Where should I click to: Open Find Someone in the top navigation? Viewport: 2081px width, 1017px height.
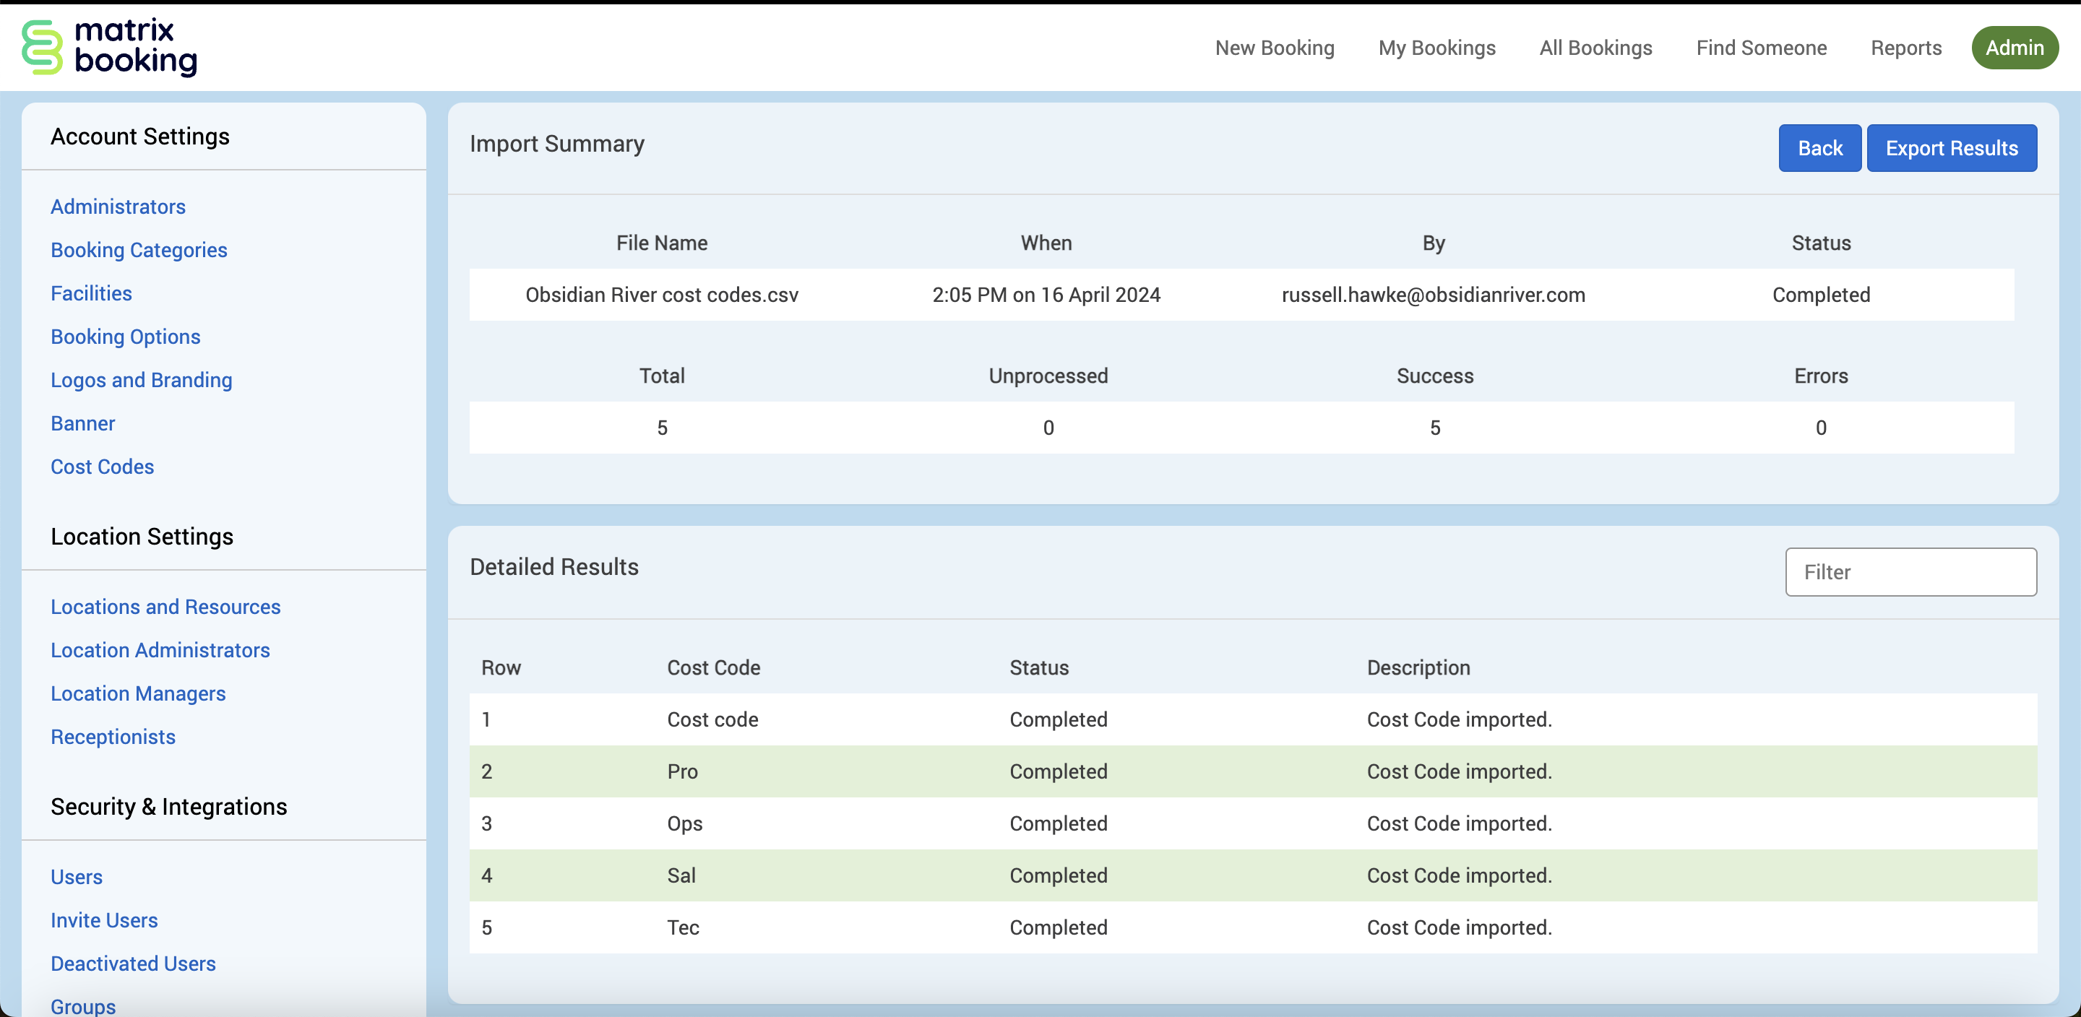pyautogui.click(x=1761, y=48)
